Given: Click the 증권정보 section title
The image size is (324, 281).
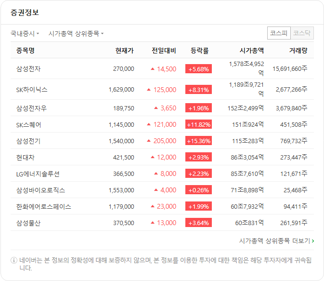Looking at the screenshot, I should [25, 13].
